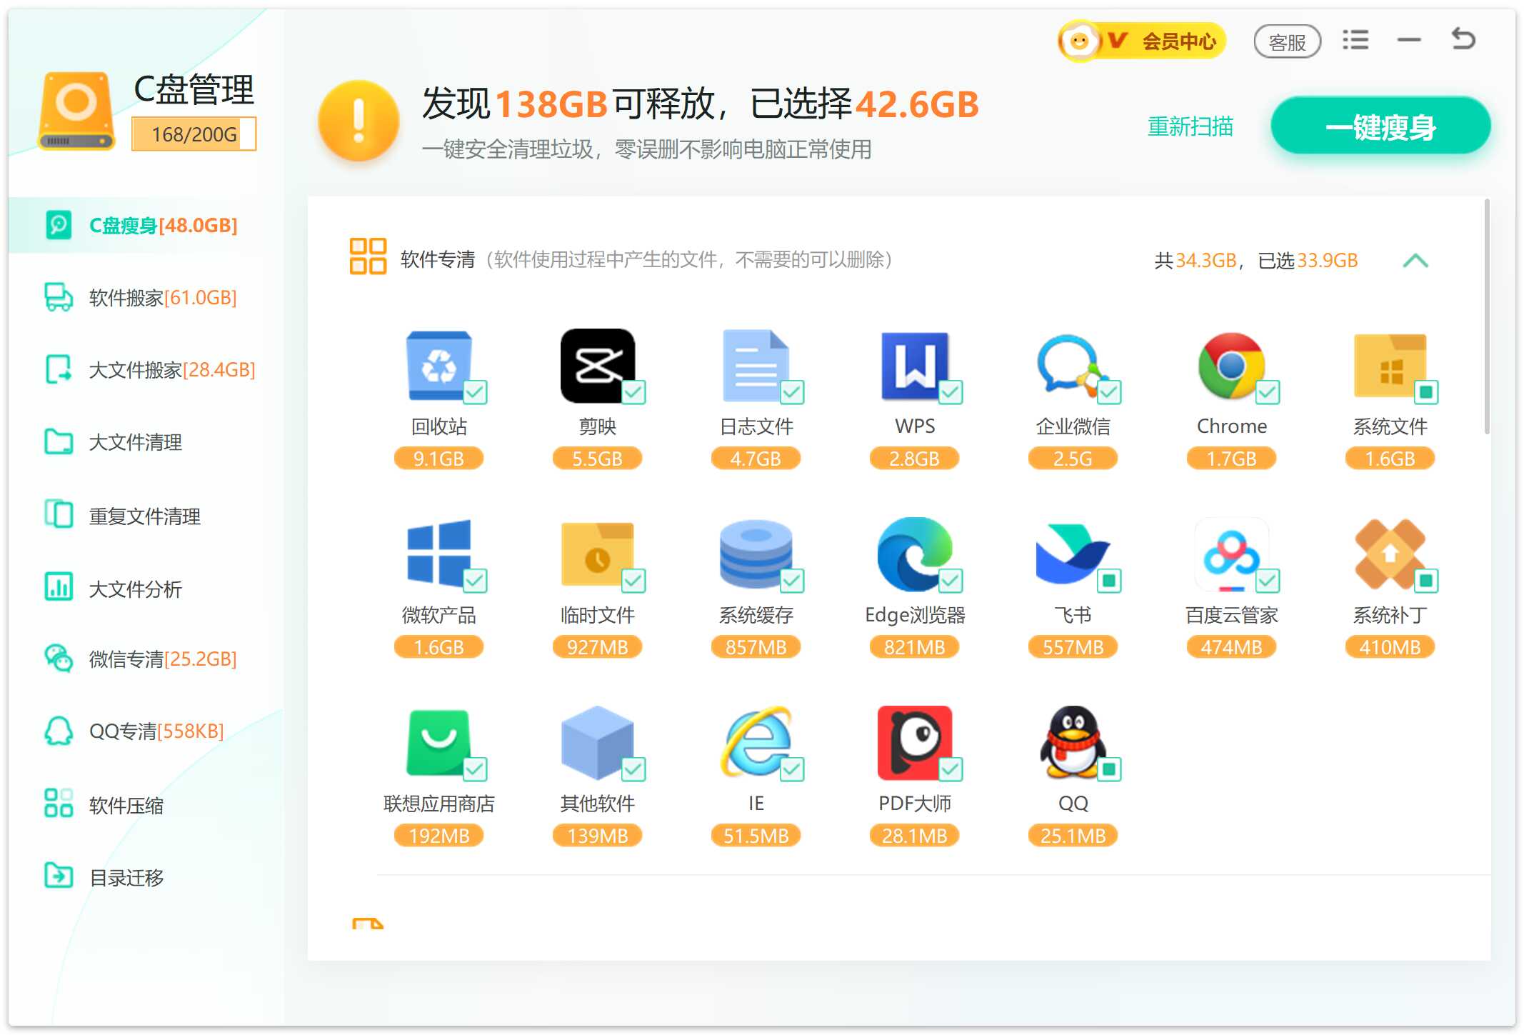Click the 临时文件 folder icon
Viewport: 1524px width, 1035px height.
pyautogui.click(x=597, y=554)
